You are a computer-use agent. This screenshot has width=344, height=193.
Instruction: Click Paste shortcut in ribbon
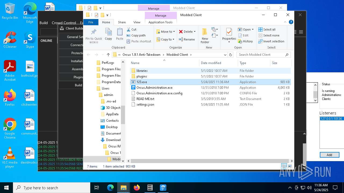click(139, 41)
